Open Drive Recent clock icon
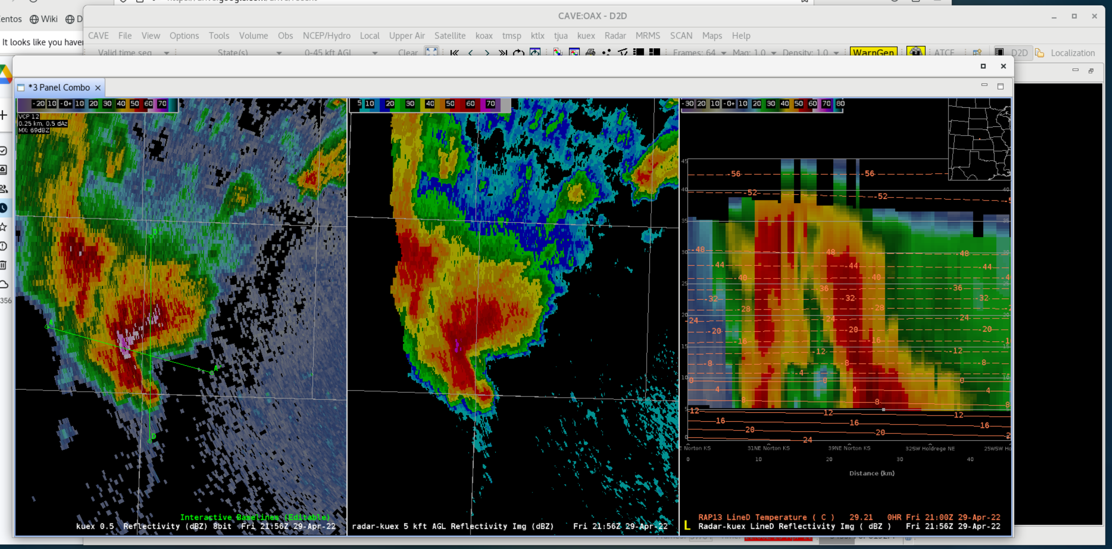The image size is (1112, 549). click(x=3, y=208)
